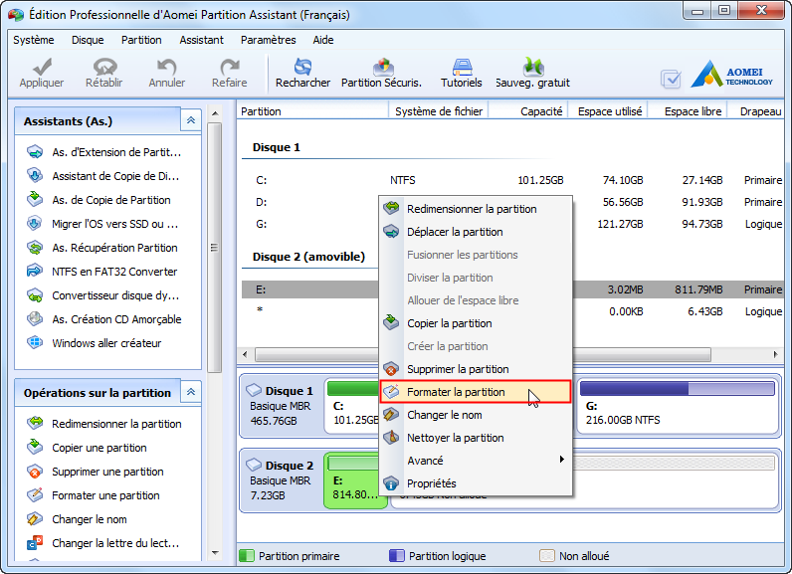Sort by the Drapeau column header
This screenshot has width=792, height=574.
click(x=756, y=111)
